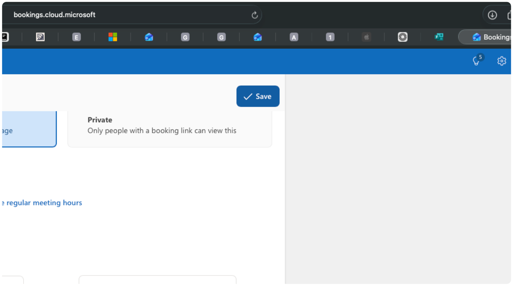Image resolution: width=513 pixels, height=286 pixels.
Task: Open the pinned tab with RSS-style icon
Action: (x=40, y=37)
